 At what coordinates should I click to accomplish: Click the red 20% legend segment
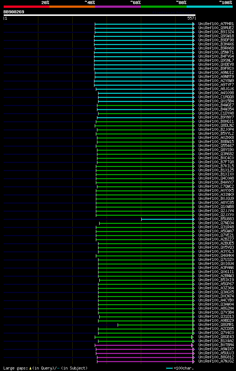coord(27,7)
